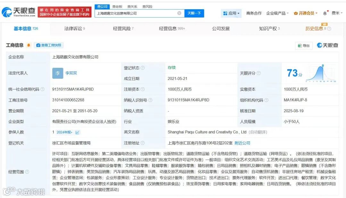Open legal representative 李双双 link
This screenshot has width=346, height=198.
(71, 73)
